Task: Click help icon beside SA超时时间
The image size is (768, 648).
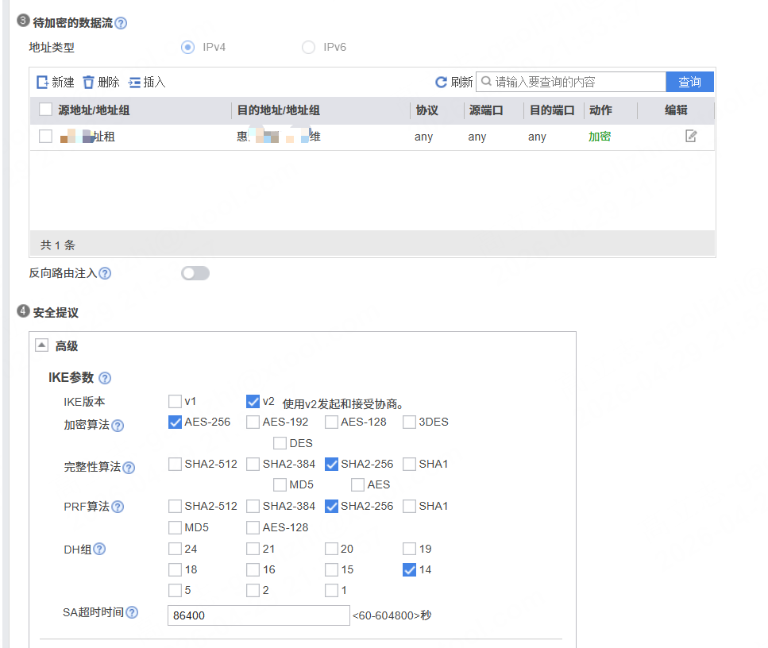Action: pyautogui.click(x=132, y=612)
